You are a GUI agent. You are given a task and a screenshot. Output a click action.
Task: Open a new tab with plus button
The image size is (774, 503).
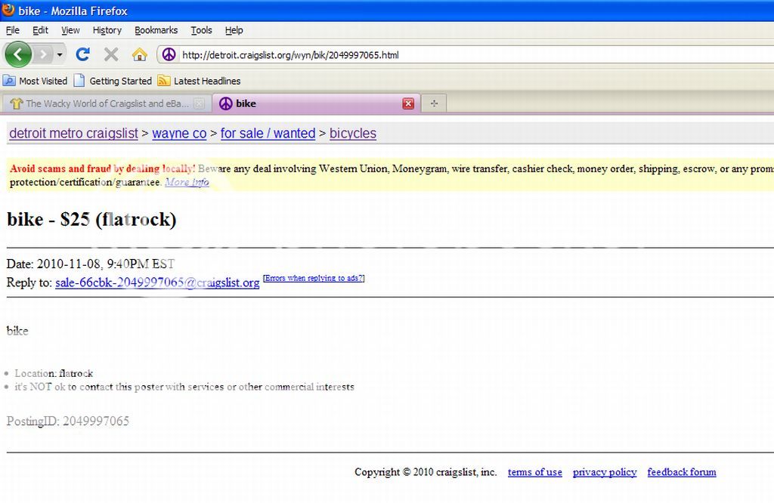click(433, 104)
